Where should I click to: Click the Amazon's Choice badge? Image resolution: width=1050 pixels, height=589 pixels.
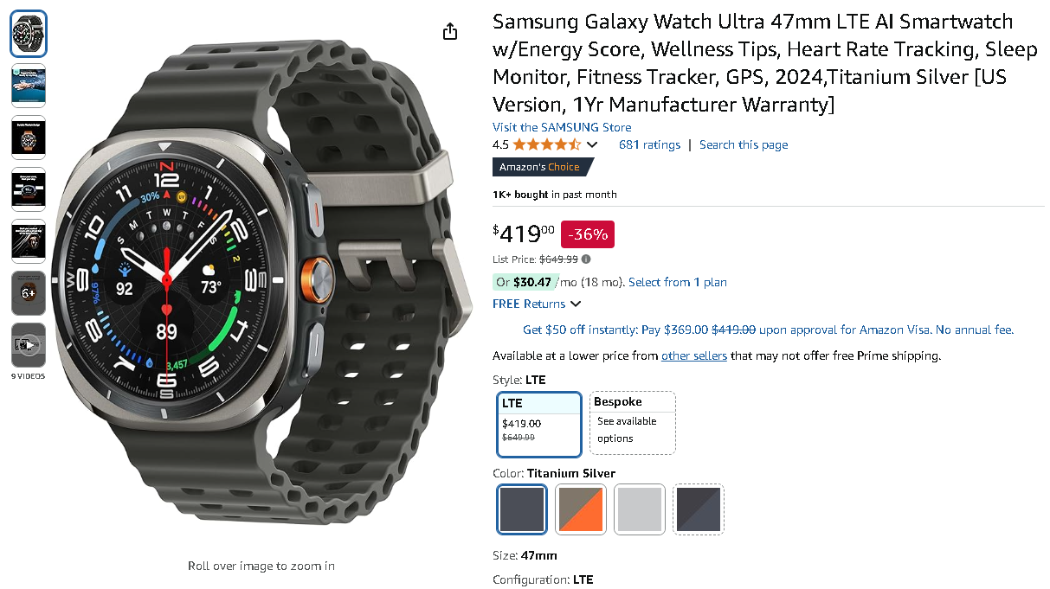coord(543,166)
